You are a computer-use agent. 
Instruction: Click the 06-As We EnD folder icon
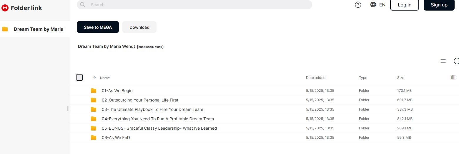coord(94,138)
